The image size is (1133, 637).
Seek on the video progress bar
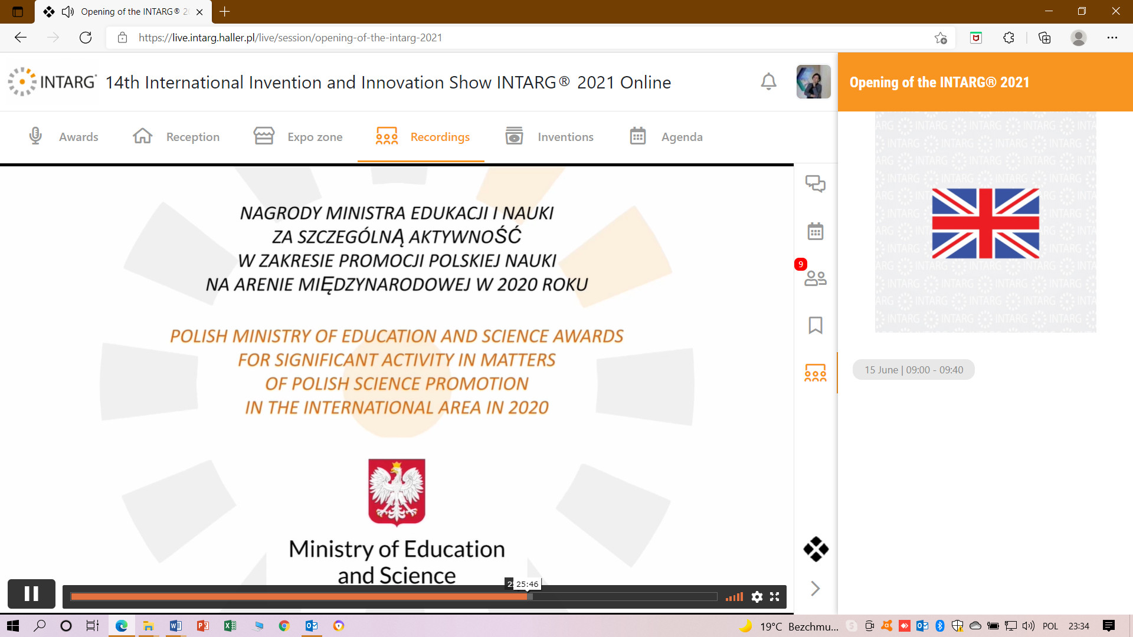click(394, 597)
